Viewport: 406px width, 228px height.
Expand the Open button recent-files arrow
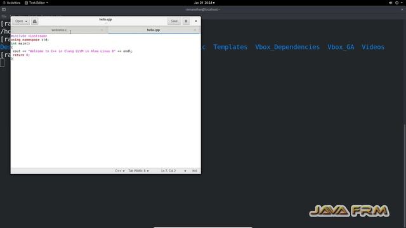coord(27,21)
